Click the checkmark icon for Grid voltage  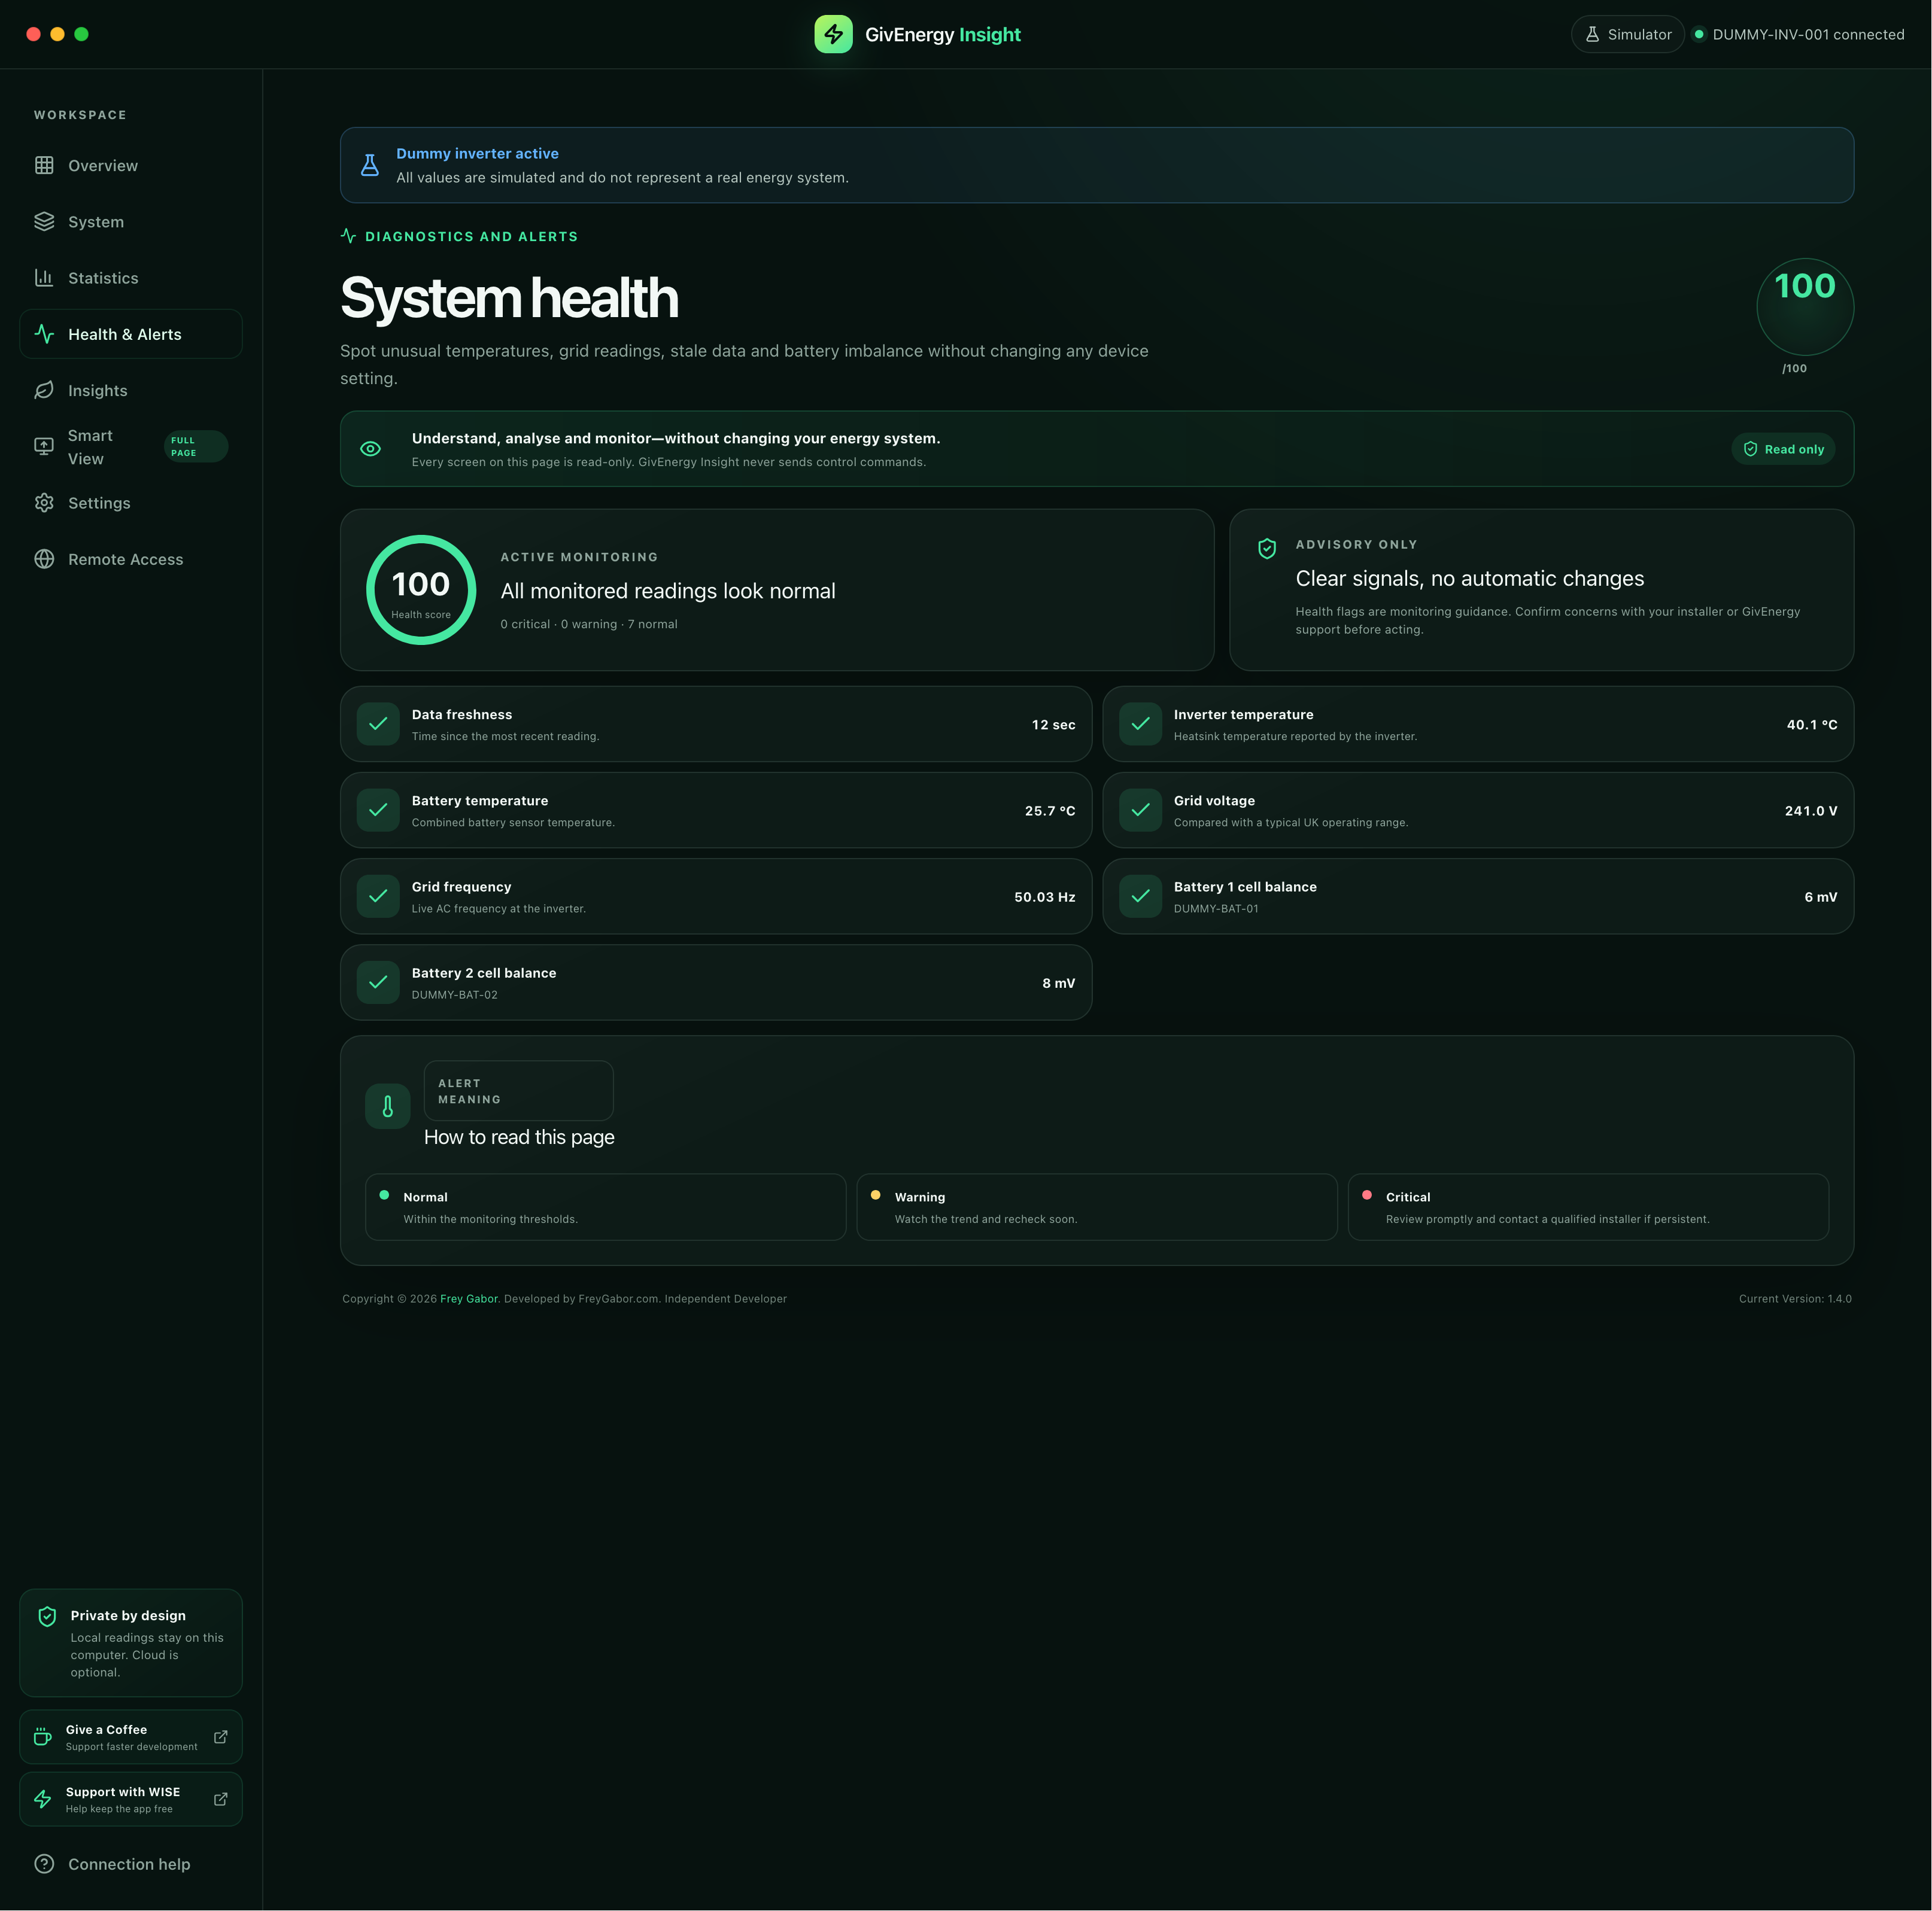1140,810
